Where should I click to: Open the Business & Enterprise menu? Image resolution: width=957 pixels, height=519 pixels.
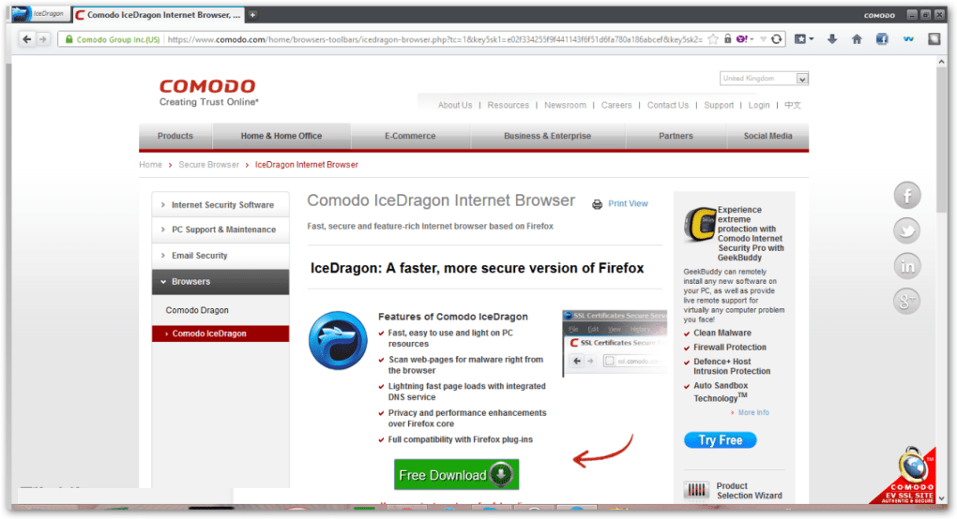tap(548, 136)
